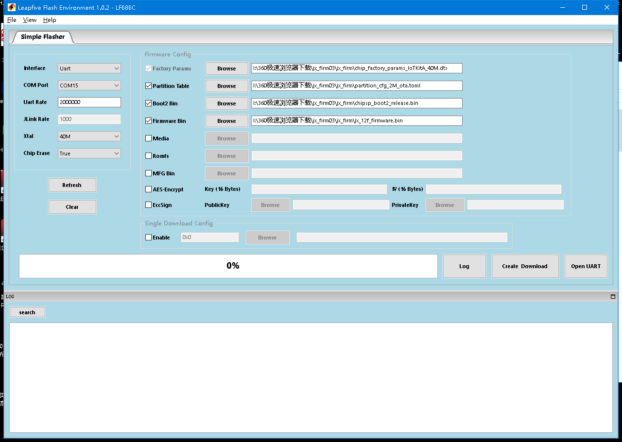Expand the Chip Erase dropdown

(89, 153)
